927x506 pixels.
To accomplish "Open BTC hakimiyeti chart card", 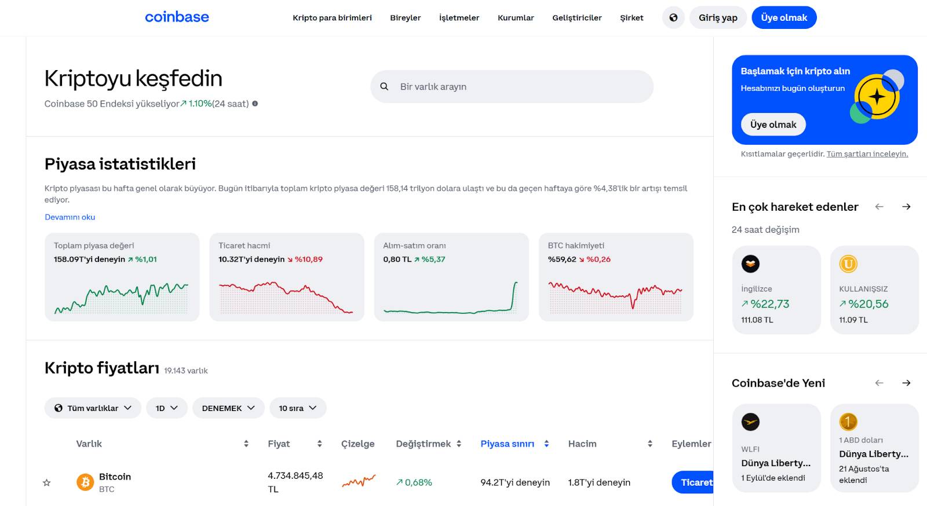I will 616,277.
